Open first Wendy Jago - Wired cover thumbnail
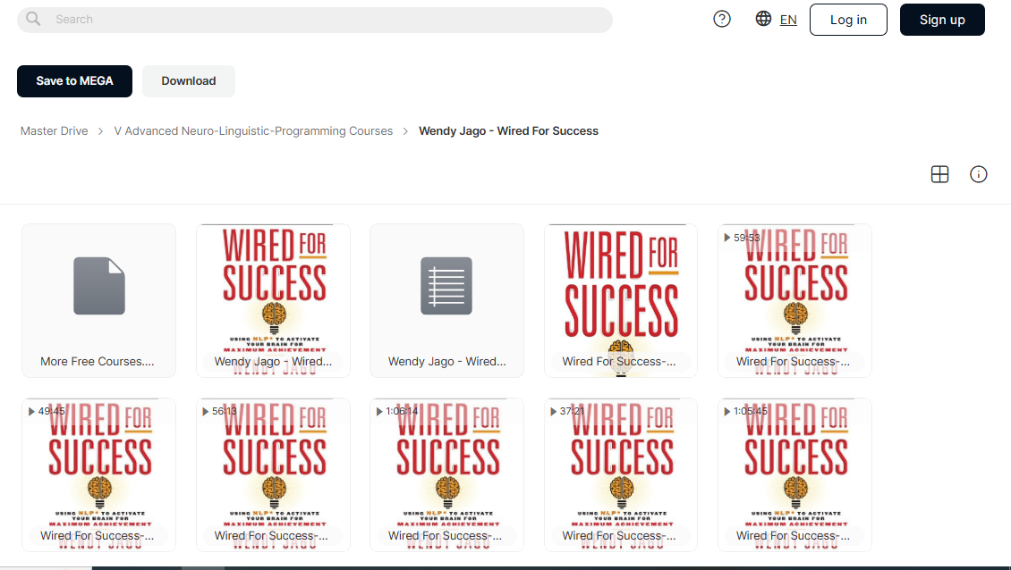This screenshot has height=570, width=1011. pos(274,301)
